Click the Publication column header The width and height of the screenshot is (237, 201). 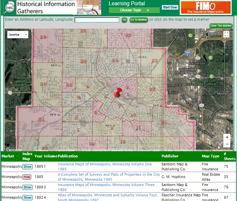(68, 156)
